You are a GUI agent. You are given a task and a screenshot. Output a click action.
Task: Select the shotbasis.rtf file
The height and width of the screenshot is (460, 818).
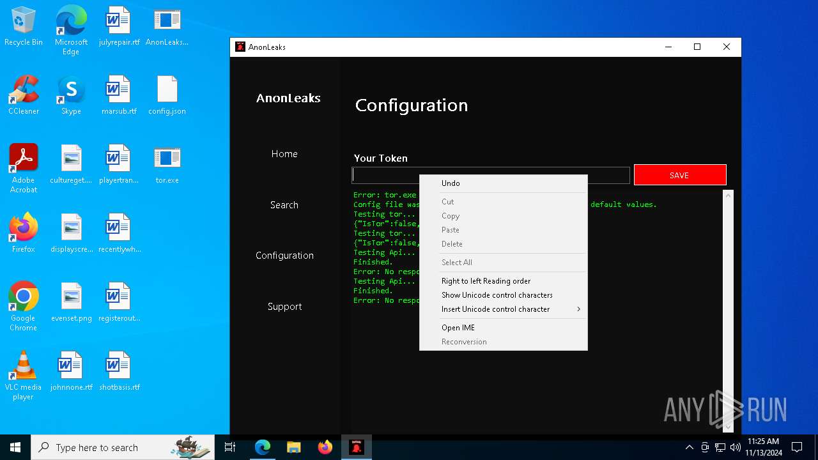coord(119,372)
